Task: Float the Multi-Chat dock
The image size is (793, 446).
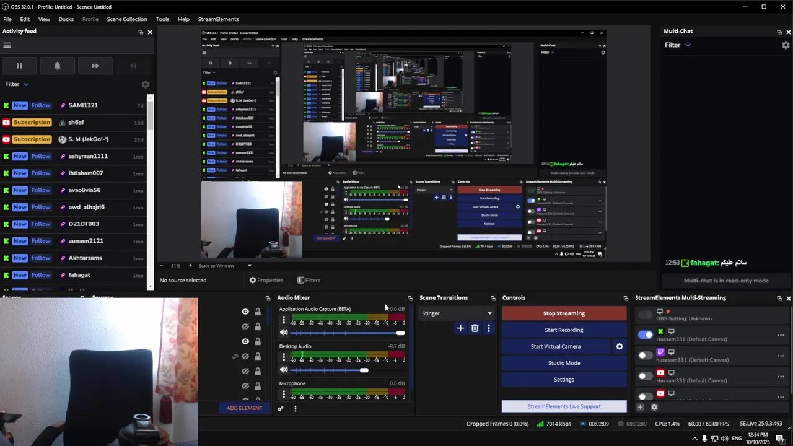Action: click(779, 32)
